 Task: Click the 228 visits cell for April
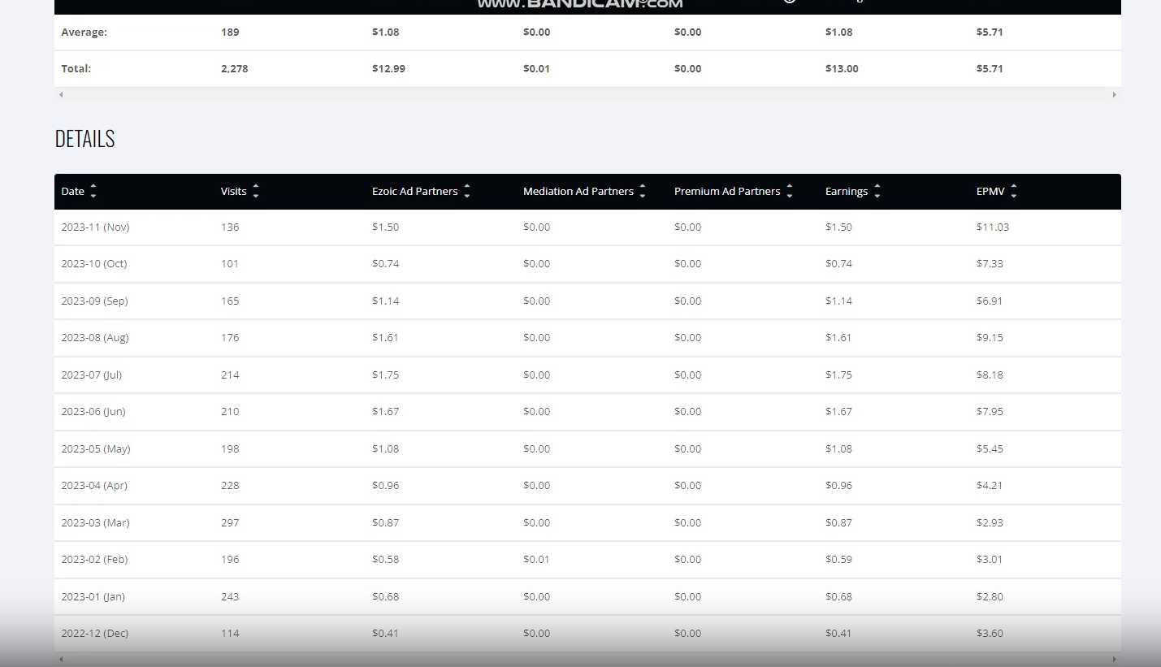coord(230,486)
